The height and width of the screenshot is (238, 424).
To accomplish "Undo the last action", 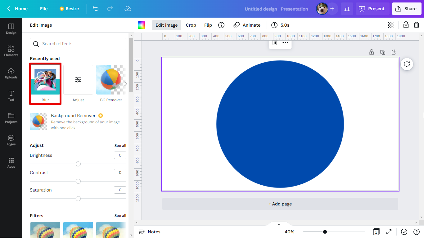I will pyautogui.click(x=96, y=9).
